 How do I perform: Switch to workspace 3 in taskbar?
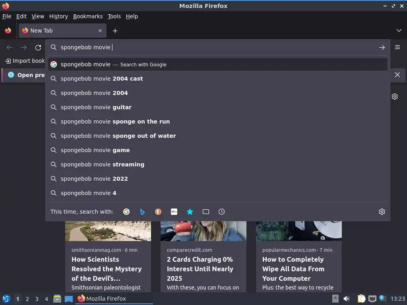click(x=37, y=299)
